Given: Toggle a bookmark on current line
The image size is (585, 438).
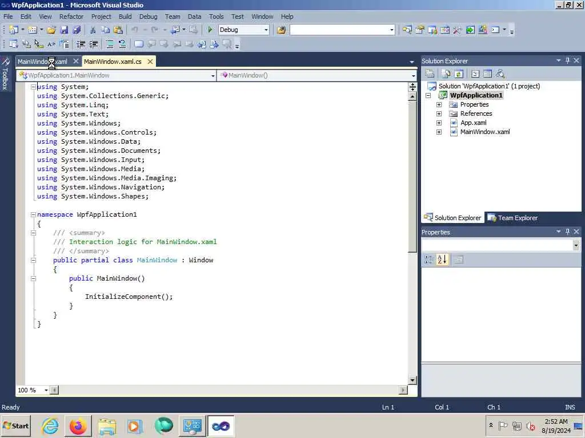Looking at the screenshot, I should tap(138, 44).
